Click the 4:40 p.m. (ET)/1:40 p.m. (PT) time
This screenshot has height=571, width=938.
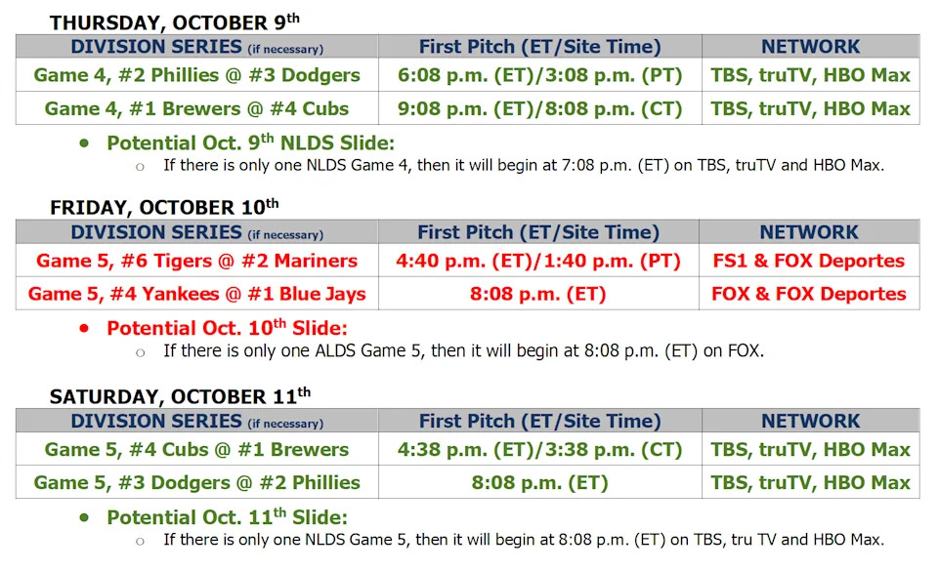538,261
